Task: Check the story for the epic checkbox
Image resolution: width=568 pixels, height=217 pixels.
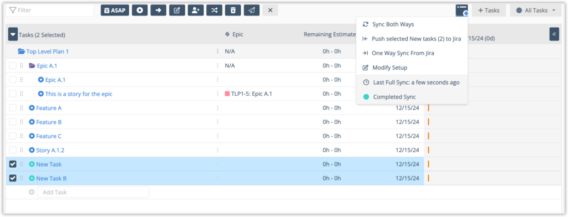Action: (x=13, y=94)
